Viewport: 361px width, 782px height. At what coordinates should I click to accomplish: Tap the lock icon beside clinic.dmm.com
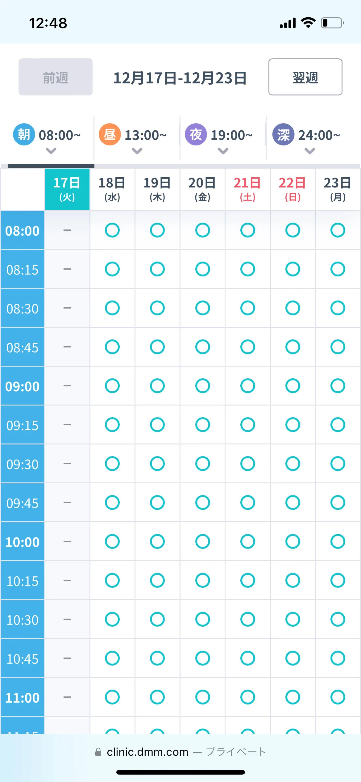(98, 752)
